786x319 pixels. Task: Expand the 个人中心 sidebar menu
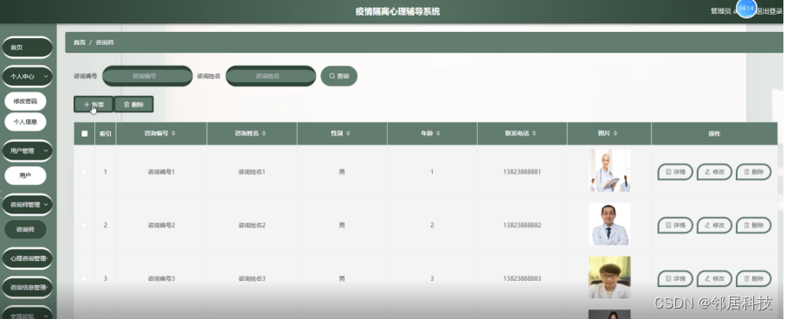(x=27, y=77)
